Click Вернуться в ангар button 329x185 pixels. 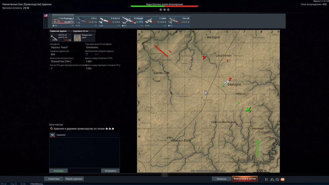tap(245, 179)
